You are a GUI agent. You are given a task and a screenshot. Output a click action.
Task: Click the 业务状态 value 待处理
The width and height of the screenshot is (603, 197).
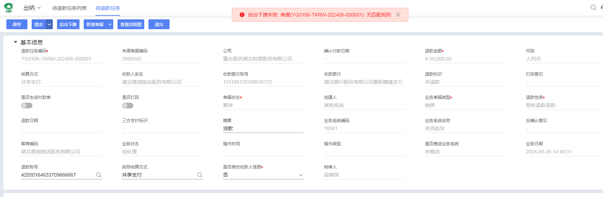point(129,152)
